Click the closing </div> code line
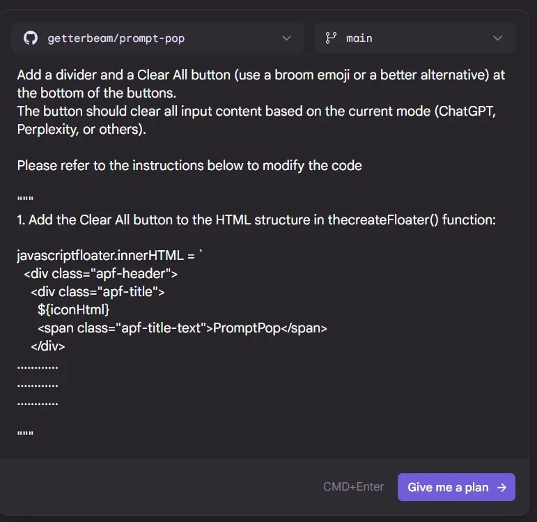Viewport: 537px width, 522px height. tap(47, 346)
